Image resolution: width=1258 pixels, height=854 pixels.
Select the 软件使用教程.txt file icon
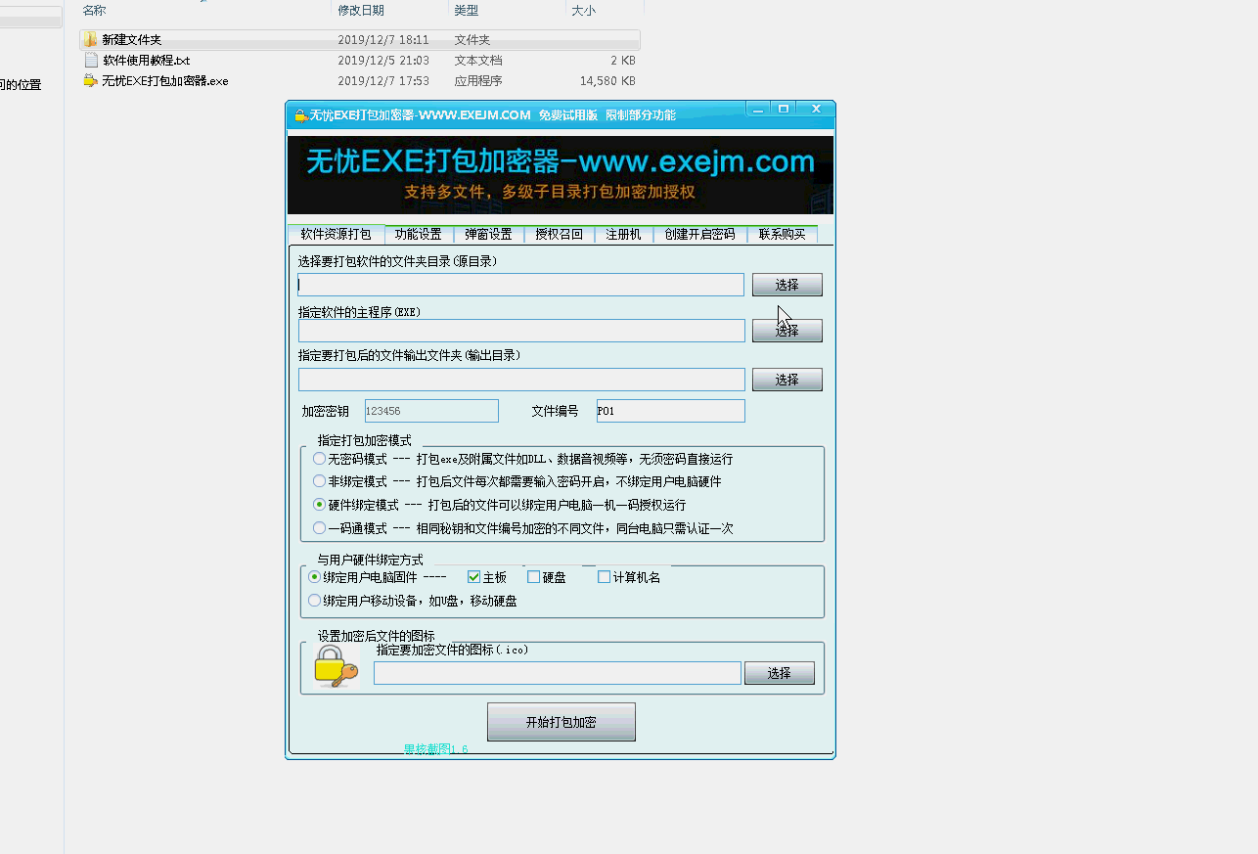coord(91,61)
